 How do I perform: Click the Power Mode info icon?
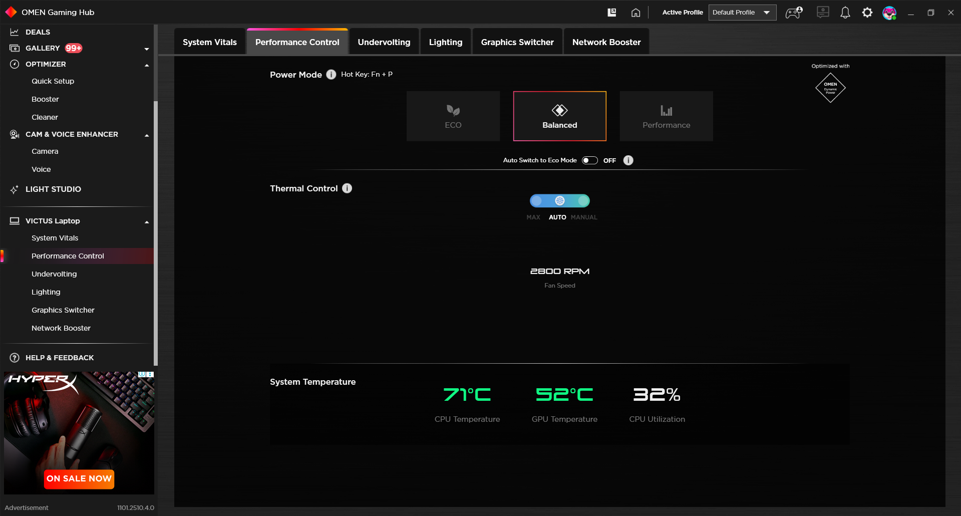(331, 75)
